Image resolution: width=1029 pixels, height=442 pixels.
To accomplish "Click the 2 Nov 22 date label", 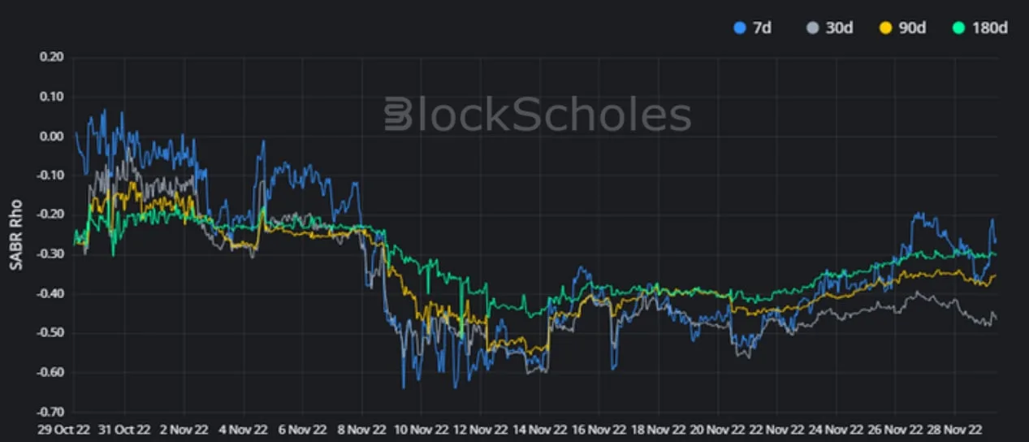I will [x=184, y=428].
